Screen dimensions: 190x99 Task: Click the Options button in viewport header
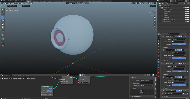point(153,6)
